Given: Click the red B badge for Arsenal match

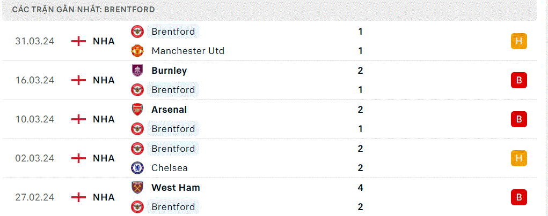Looking at the screenshot, I should point(518,119).
